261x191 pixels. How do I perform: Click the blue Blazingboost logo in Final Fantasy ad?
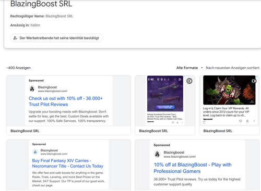point(35,152)
